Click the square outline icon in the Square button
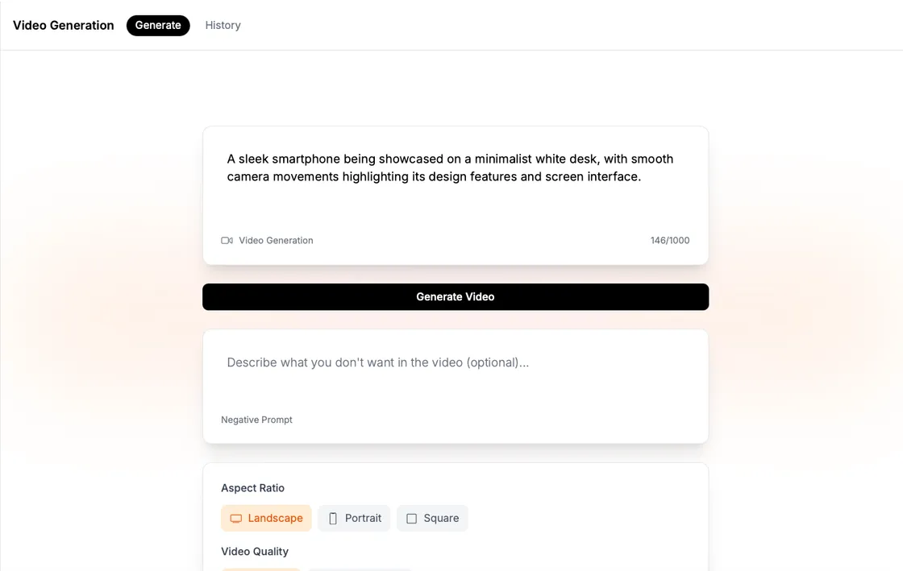Screen dimensions: 903x571 coord(410,518)
